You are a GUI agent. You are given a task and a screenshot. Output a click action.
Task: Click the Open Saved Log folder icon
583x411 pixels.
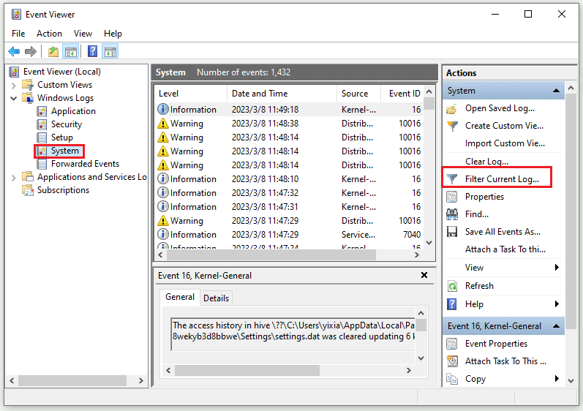(452, 109)
